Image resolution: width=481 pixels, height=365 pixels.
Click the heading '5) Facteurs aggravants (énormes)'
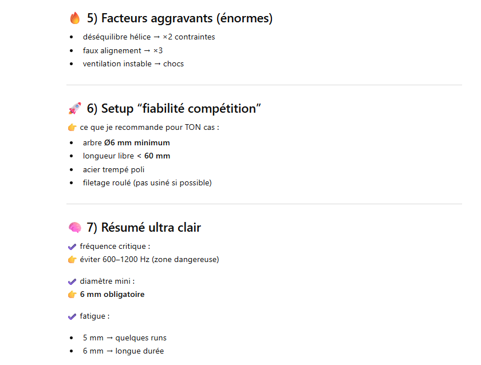click(179, 18)
